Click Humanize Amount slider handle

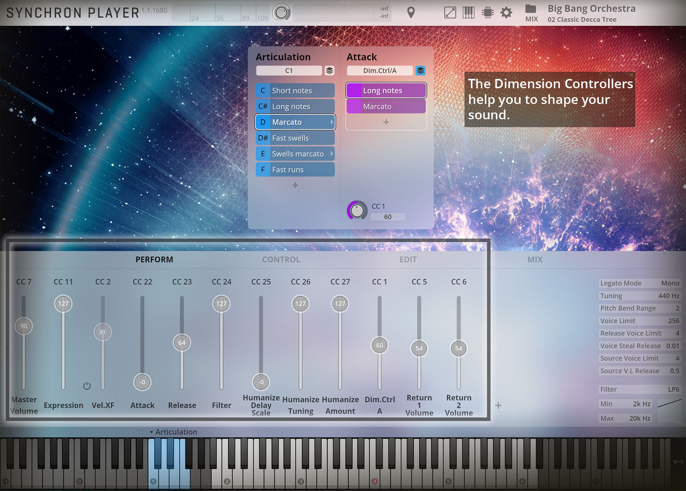click(x=340, y=304)
